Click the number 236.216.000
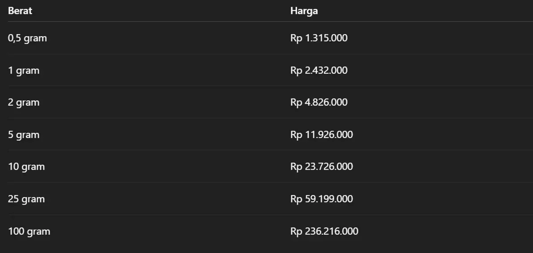Viewport: 533px width, 253px height. (x=332, y=231)
